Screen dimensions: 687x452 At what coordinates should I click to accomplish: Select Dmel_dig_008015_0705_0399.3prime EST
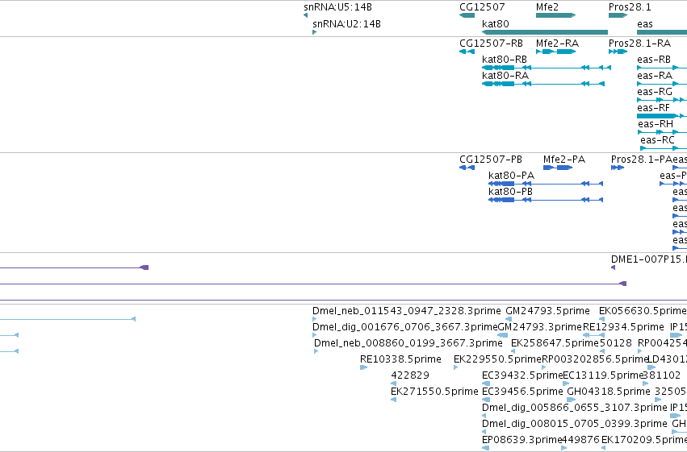pos(484,433)
